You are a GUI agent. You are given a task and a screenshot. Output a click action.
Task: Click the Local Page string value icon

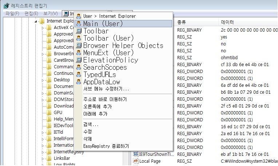click(x=135, y=161)
